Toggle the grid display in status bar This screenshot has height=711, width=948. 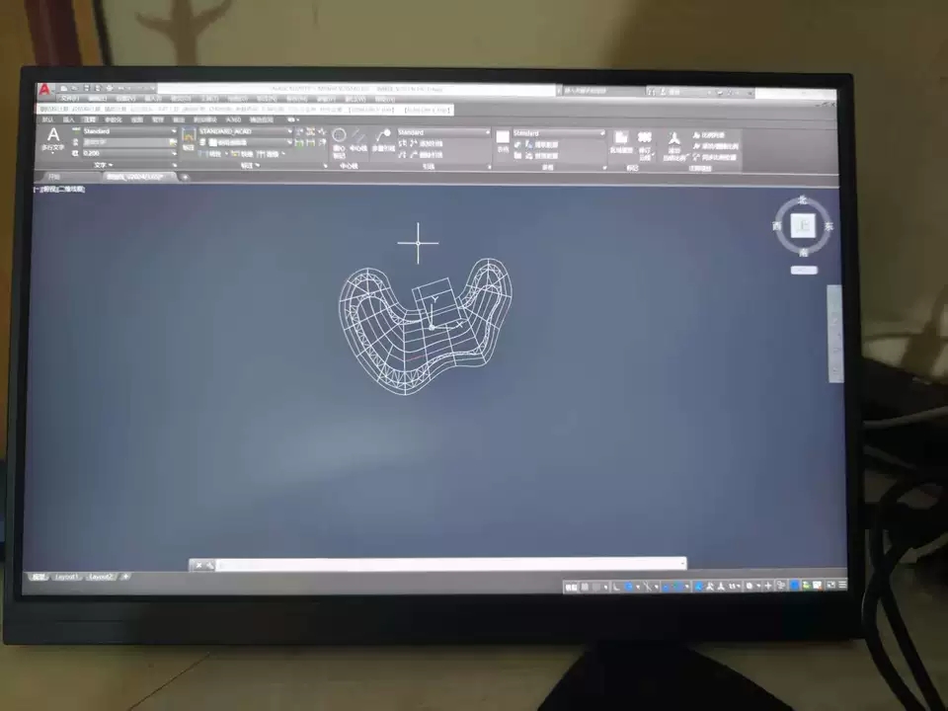pyautogui.click(x=585, y=587)
